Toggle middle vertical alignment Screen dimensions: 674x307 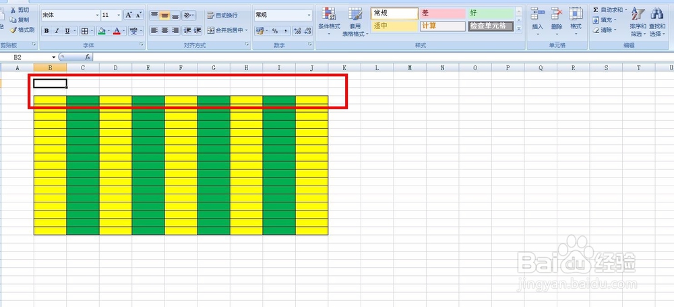click(164, 15)
